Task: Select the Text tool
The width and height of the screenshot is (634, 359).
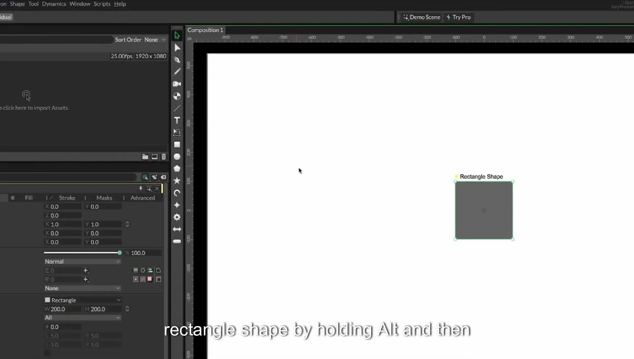Action: [177, 120]
